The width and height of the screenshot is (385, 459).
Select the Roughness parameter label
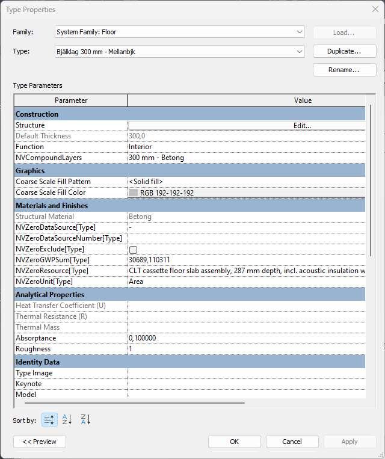click(x=33, y=349)
